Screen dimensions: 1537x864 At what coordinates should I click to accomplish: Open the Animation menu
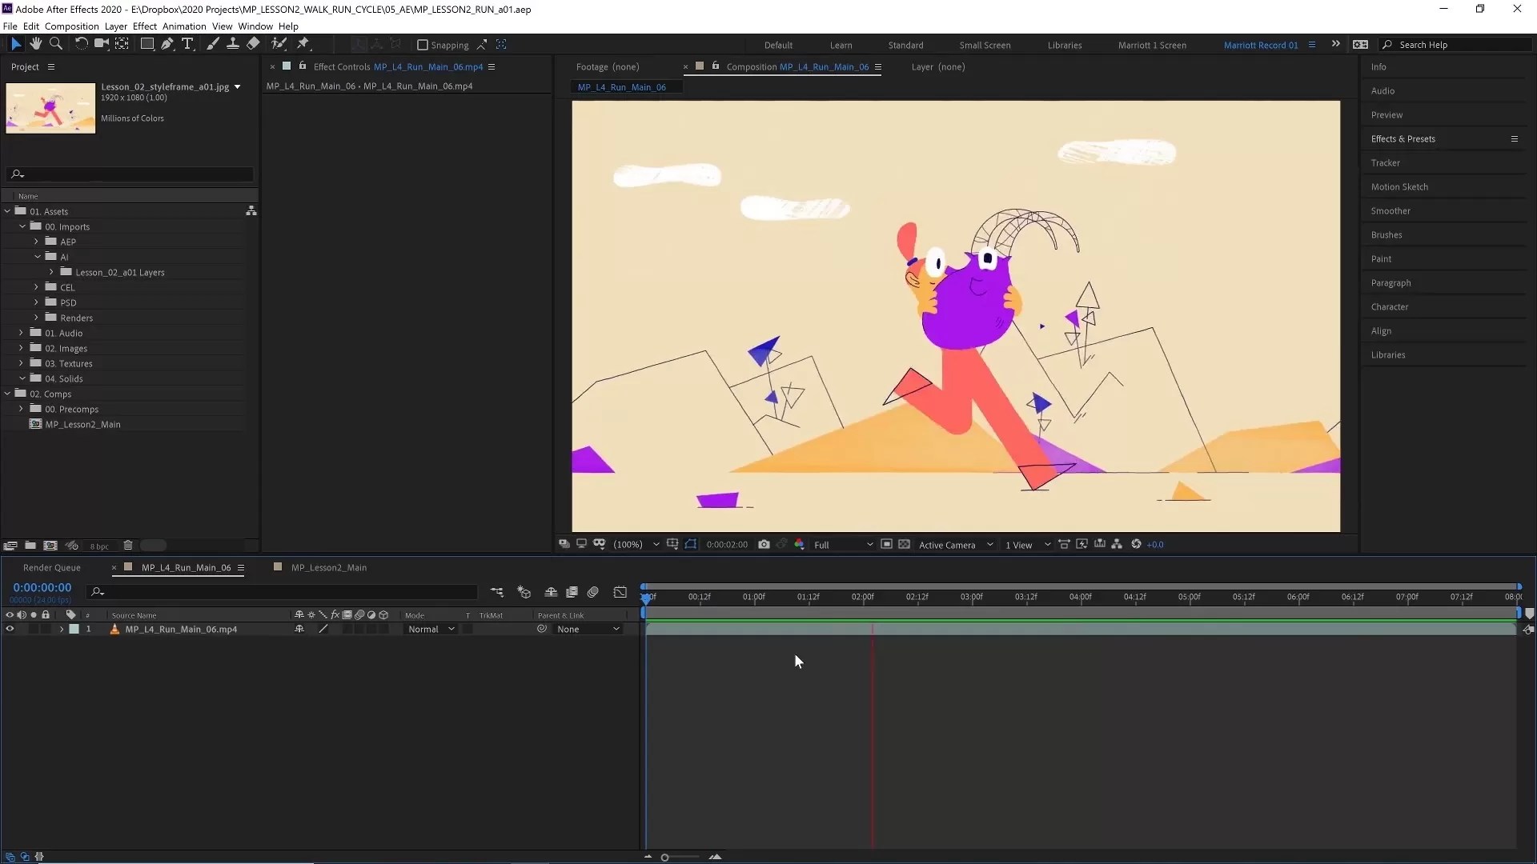click(x=184, y=26)
